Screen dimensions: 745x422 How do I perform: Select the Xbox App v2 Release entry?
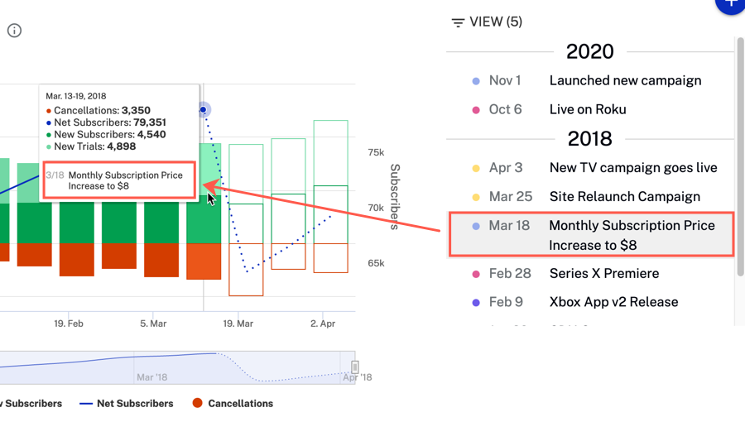coord(613,302)
